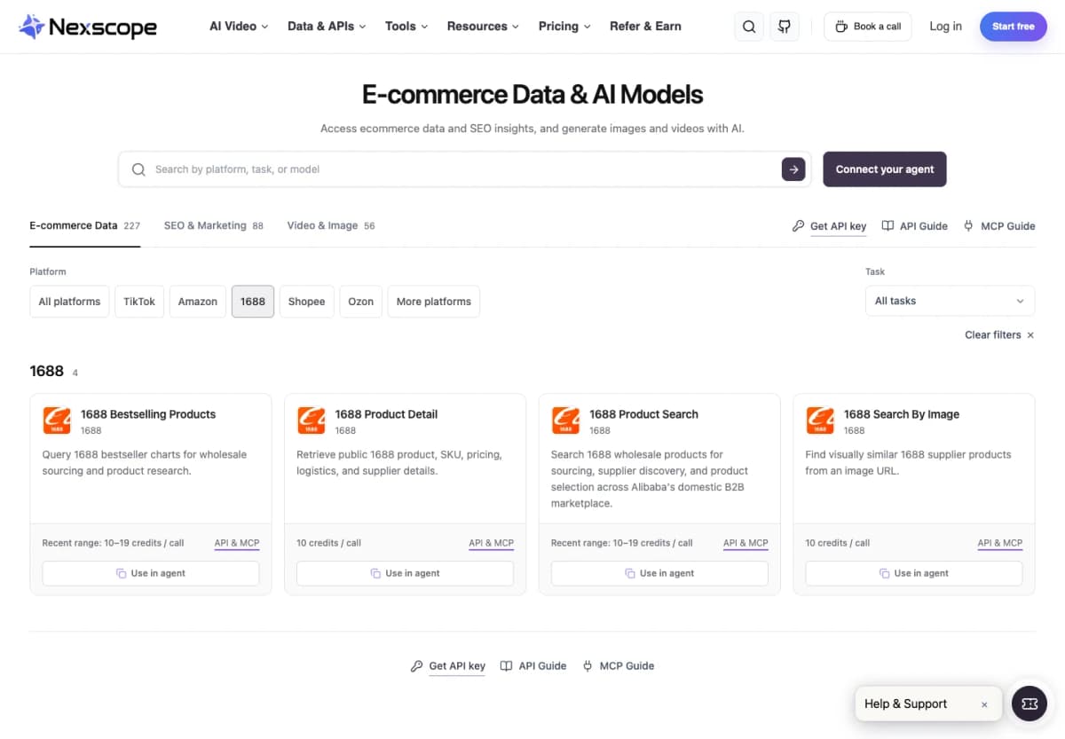Viewport: 1065px width, 739px height.
Task: Select TikTok platform filter
Action: 139,302
